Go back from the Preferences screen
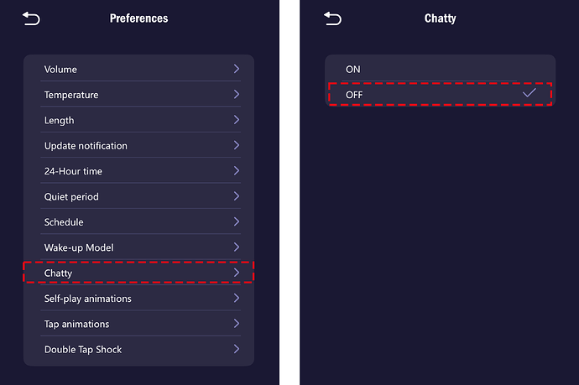The image size is (579, 385). click(31, 18)
